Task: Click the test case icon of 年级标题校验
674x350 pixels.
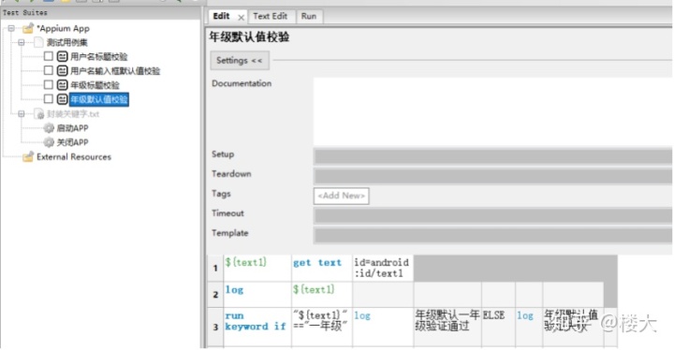Action: coord(63,85)
